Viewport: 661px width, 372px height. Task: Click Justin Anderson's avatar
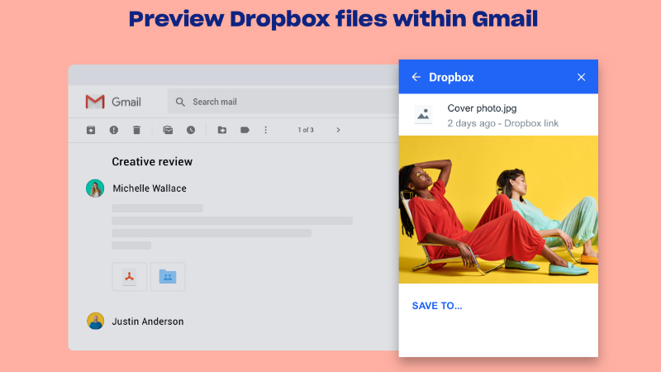[96, 321]
